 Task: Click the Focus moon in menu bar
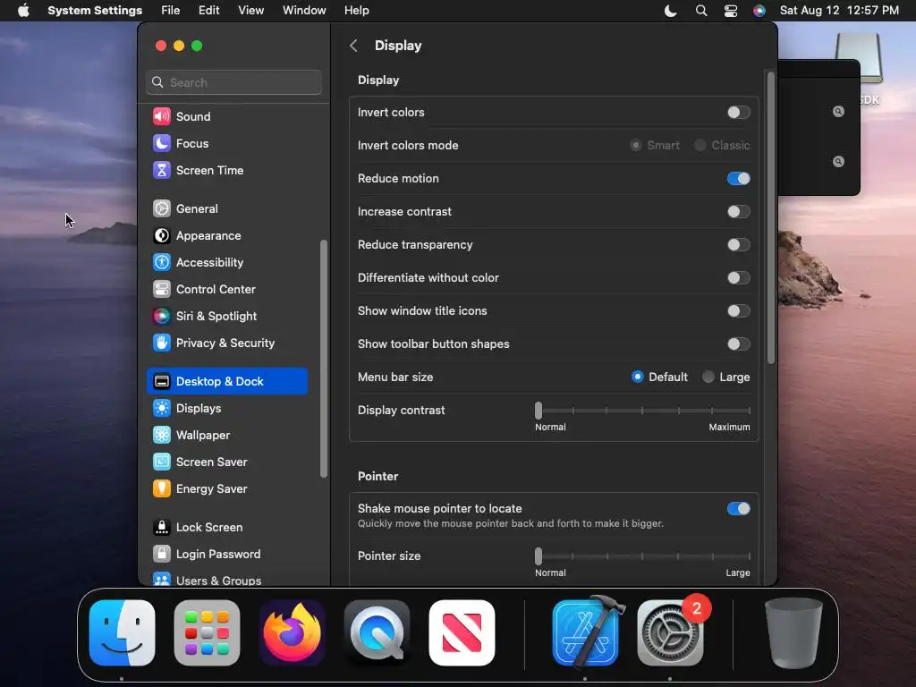click(671, 11)
